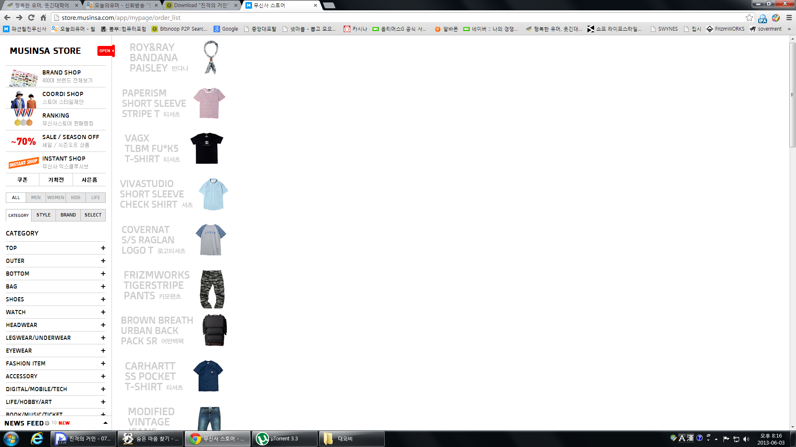Click the Google bookmark icon
This screenshot has height=447, width=796.
pyautogui.click(x=216, y=29)
